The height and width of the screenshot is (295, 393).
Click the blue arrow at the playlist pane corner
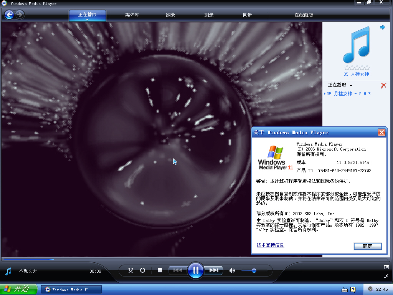[x=382, y=27]
